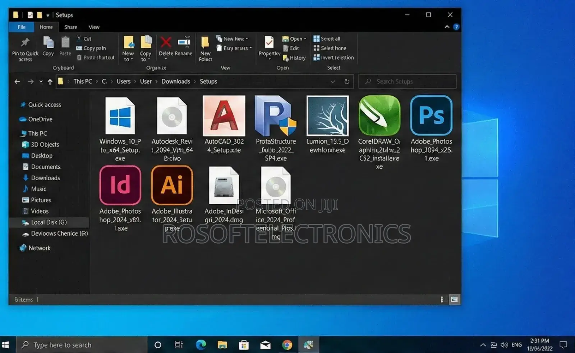
Task: Go up one folder level
Action: tap(50, 81)
